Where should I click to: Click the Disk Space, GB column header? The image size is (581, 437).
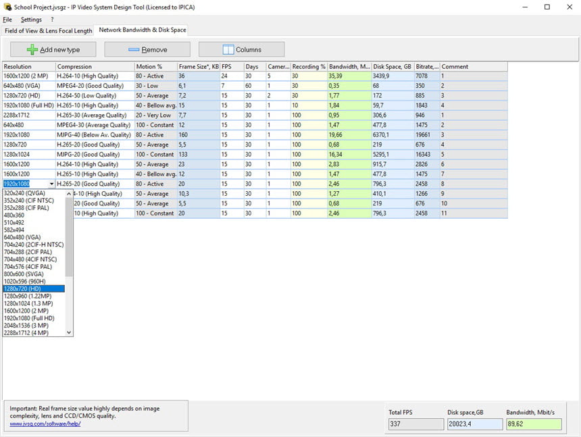pyautogui.click(x=393, y=67)
